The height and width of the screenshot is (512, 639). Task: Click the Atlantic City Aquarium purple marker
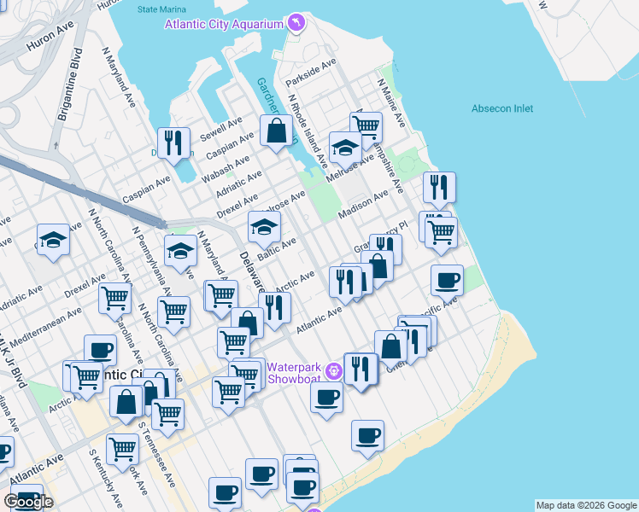(296, 23)
